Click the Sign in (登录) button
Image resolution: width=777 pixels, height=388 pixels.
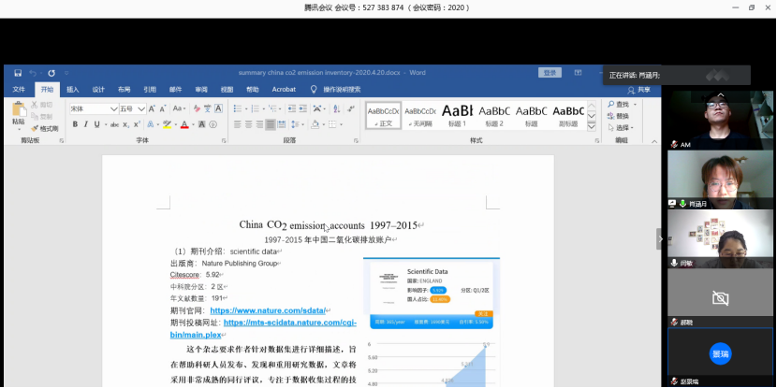tap(550, 73)
